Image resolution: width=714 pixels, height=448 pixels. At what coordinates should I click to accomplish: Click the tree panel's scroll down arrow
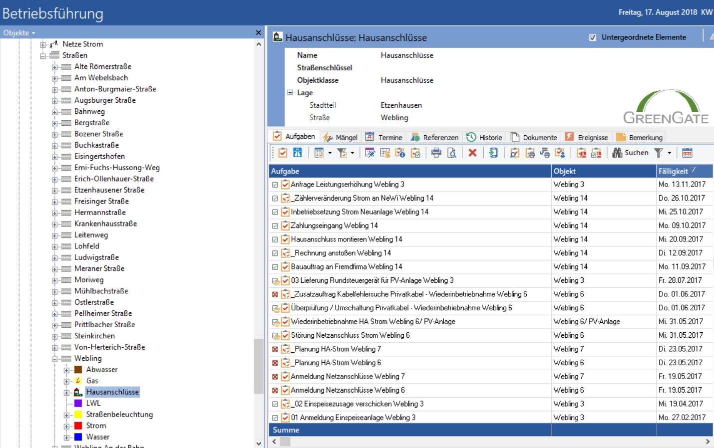(259, 443)
